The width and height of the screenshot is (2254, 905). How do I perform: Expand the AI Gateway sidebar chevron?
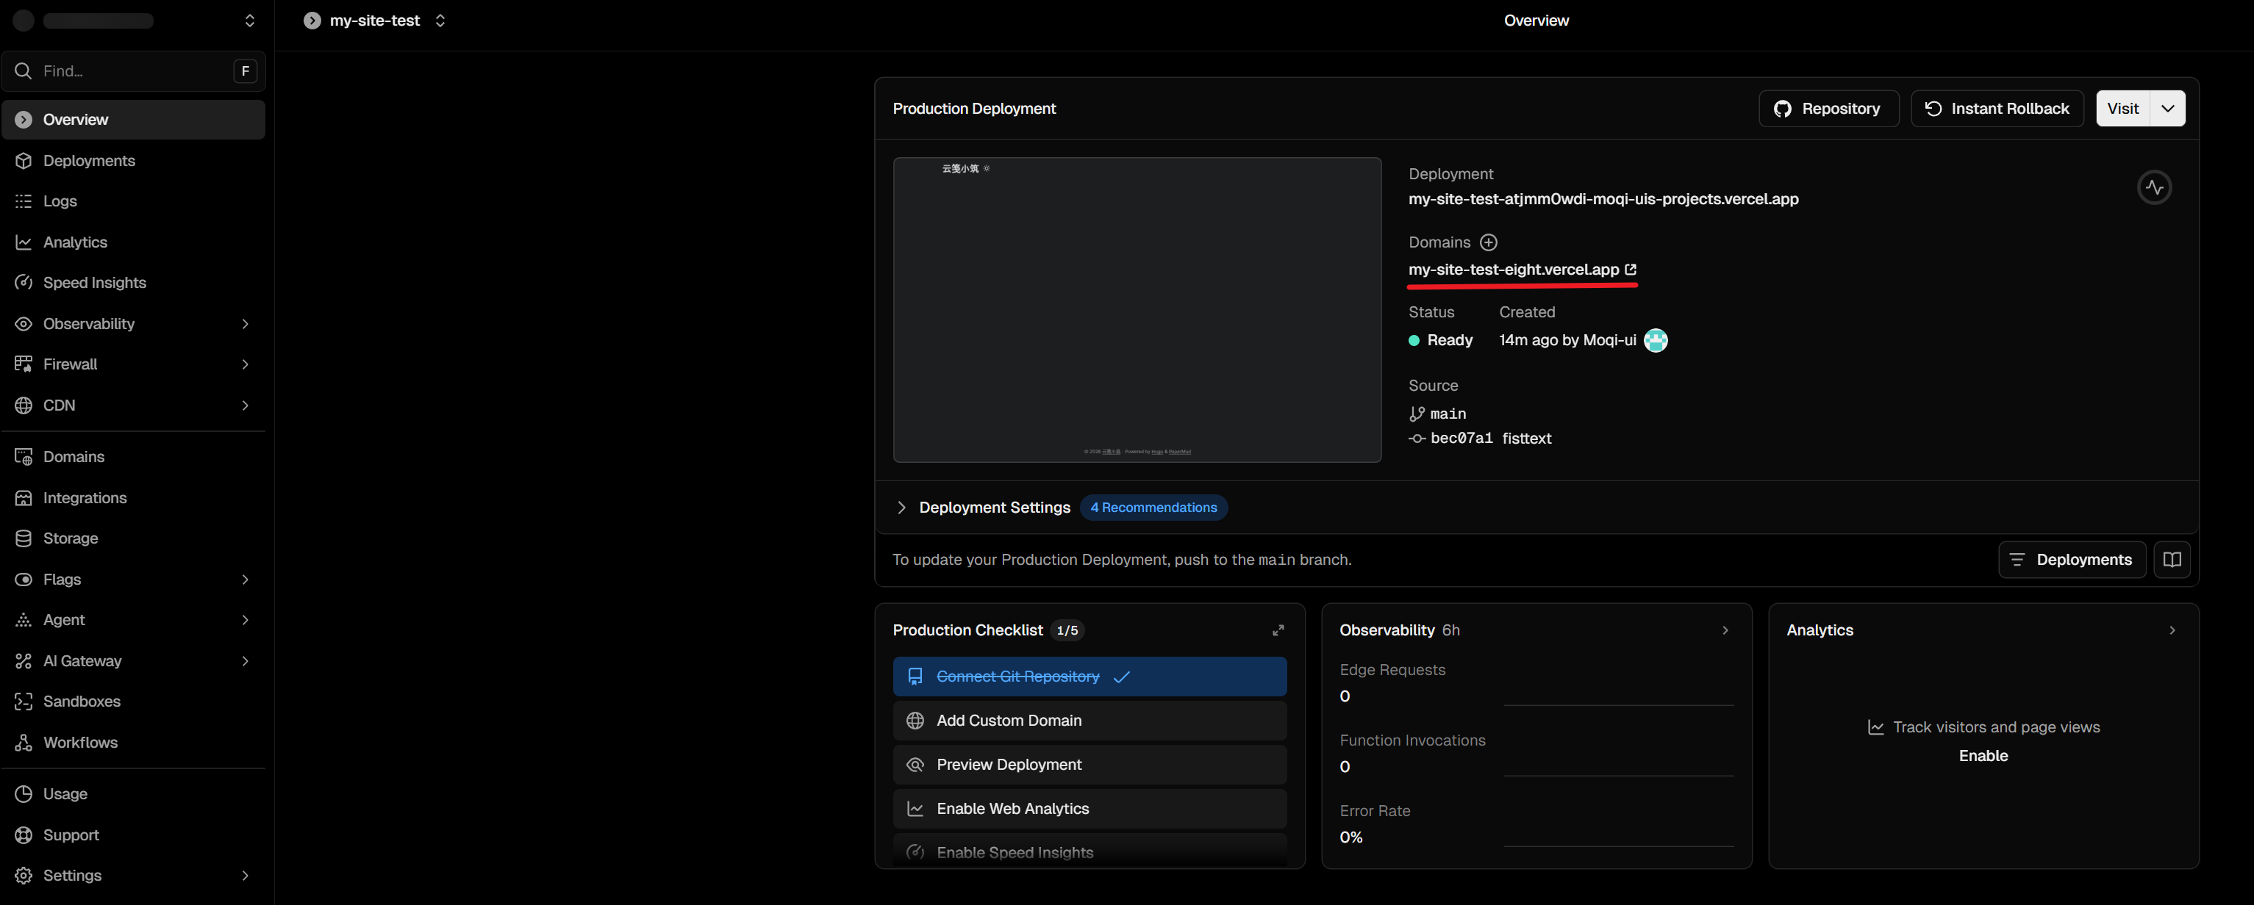pyautogui.click(x=245, y=661)
